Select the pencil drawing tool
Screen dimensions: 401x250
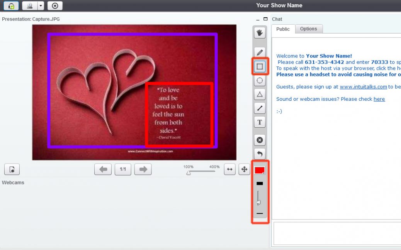click(x=260, y=52)
